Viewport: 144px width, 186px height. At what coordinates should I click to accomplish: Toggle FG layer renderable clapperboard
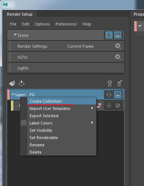pos(118,95)
